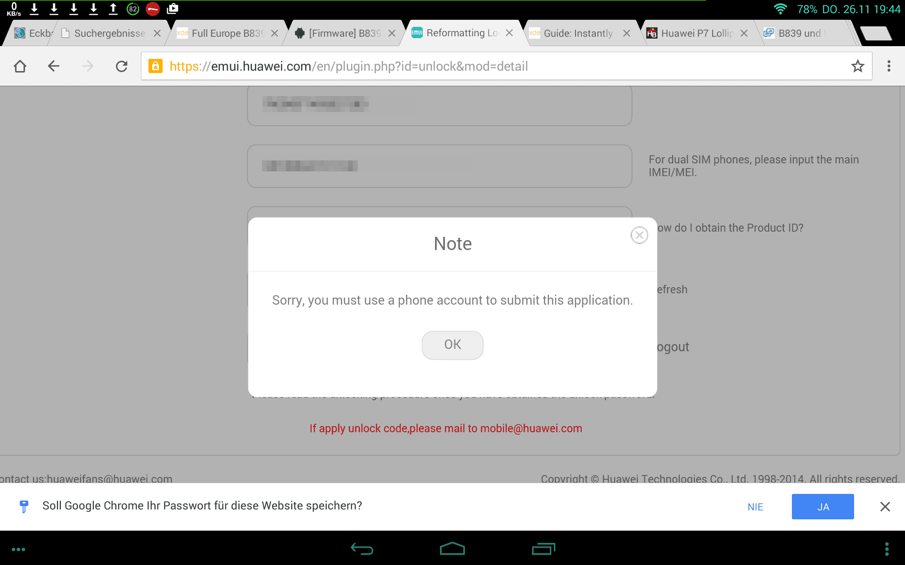Open the Chrome three-dot menu
Image resolution: width=905 pixels, height=565 pixels.
889,66
